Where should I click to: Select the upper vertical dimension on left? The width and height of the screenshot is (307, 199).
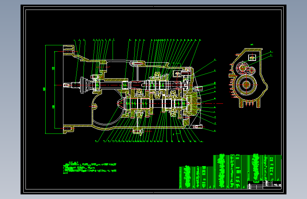(x=53, y=68)
